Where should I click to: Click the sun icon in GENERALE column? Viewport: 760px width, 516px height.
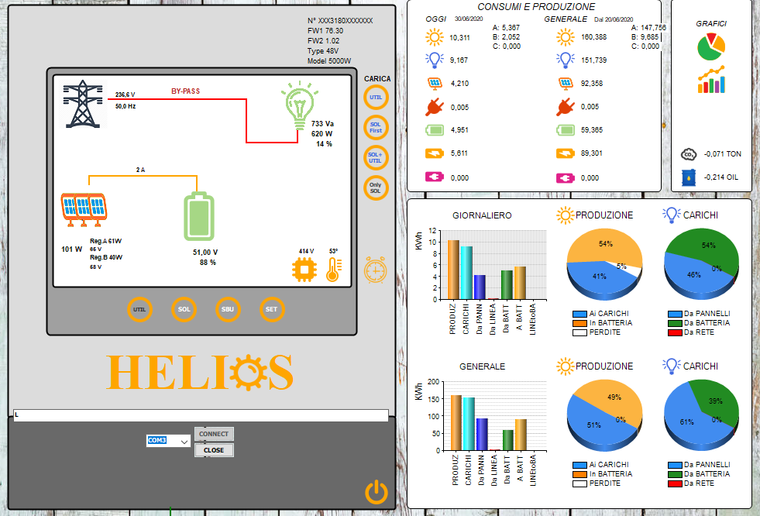(565, 37)
